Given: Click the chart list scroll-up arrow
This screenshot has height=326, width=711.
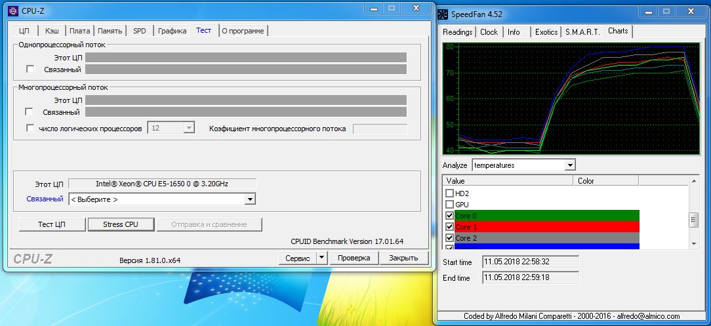Looking at the screenshot, I should tap(693, 181).
